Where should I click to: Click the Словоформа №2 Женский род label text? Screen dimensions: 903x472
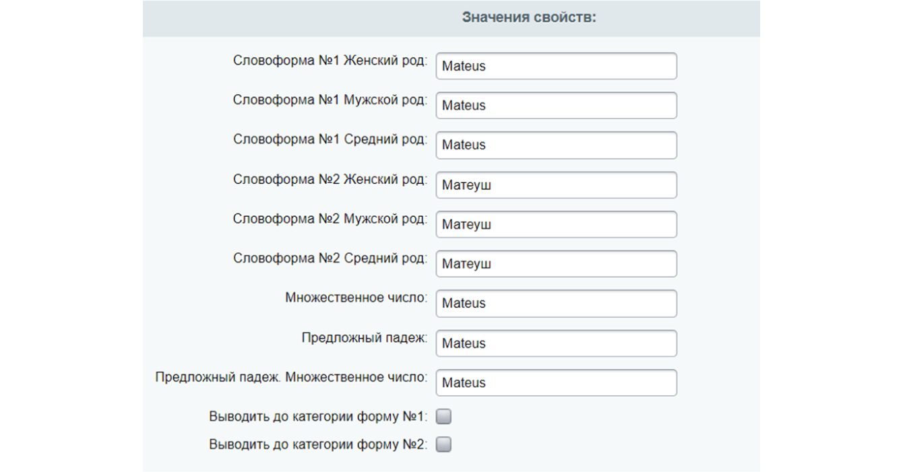pyautogui.click(x=330, y=180)
